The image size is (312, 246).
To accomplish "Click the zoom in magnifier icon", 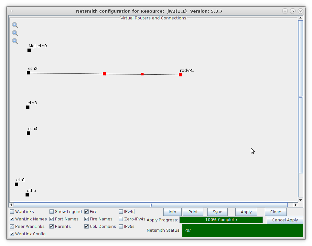I will coord(15,25).
